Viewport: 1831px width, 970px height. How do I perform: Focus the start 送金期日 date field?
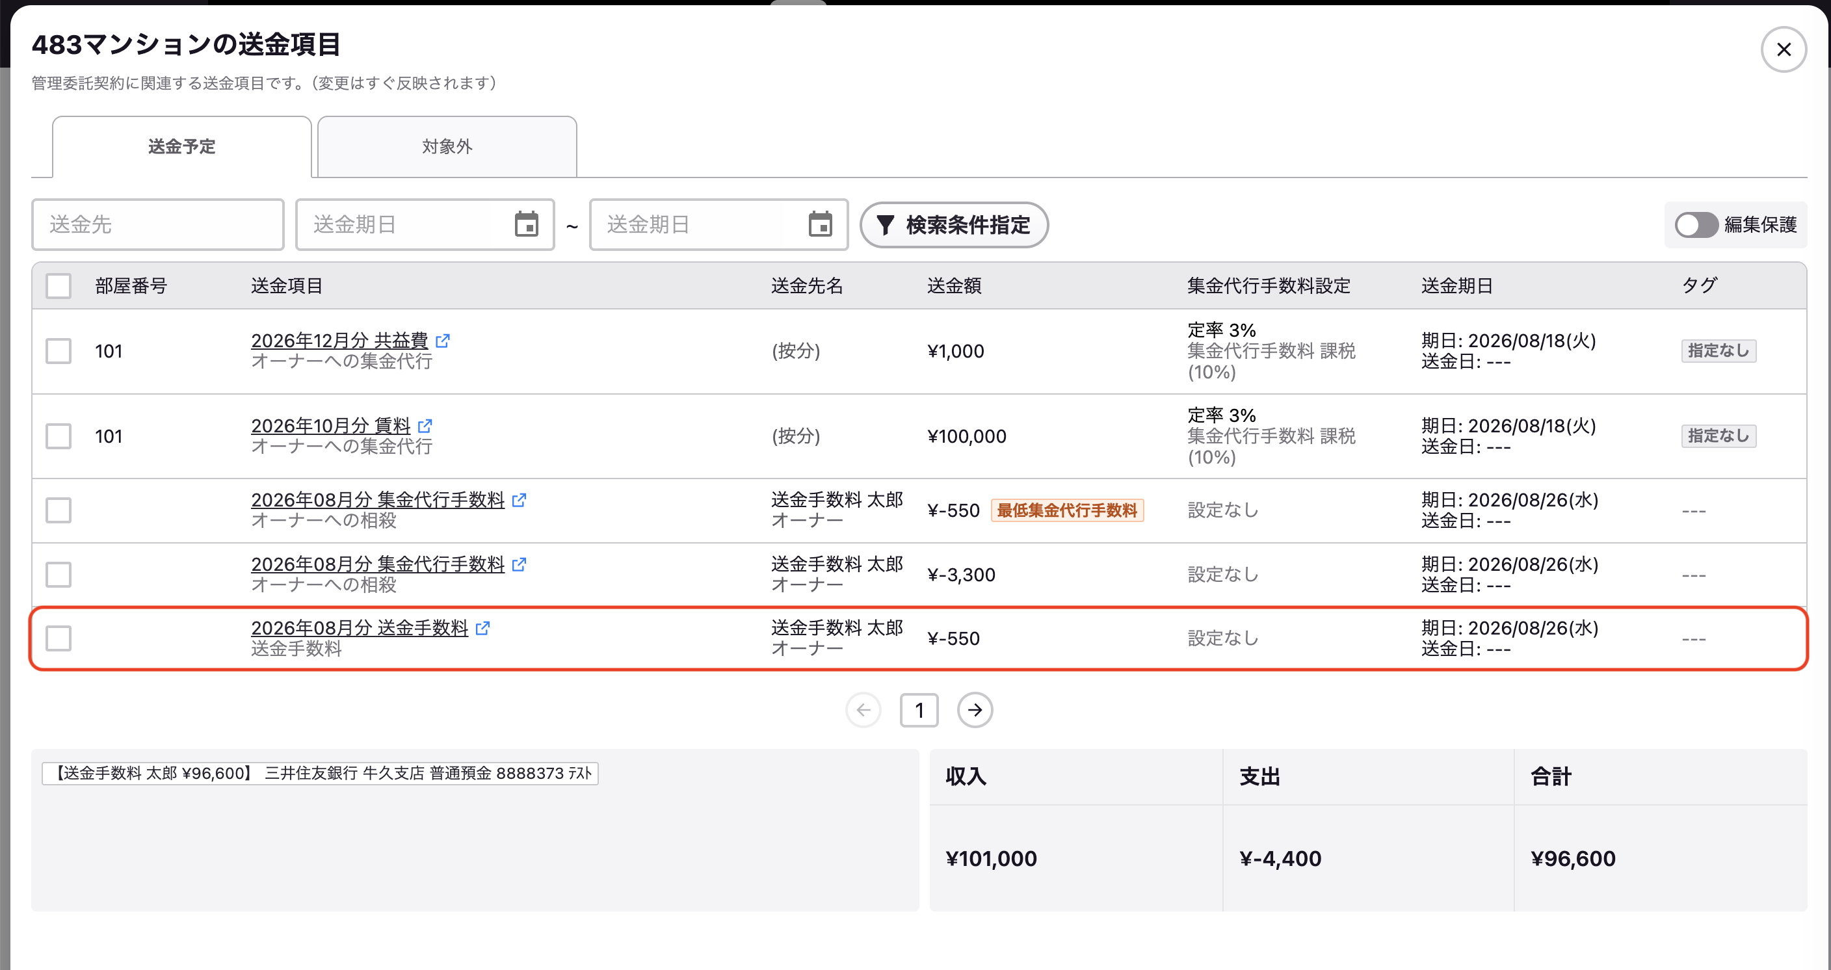pos(425,224)
